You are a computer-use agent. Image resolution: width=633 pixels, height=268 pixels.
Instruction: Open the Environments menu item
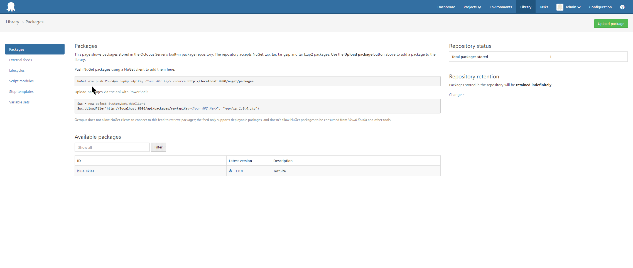(x=500, y=7)
